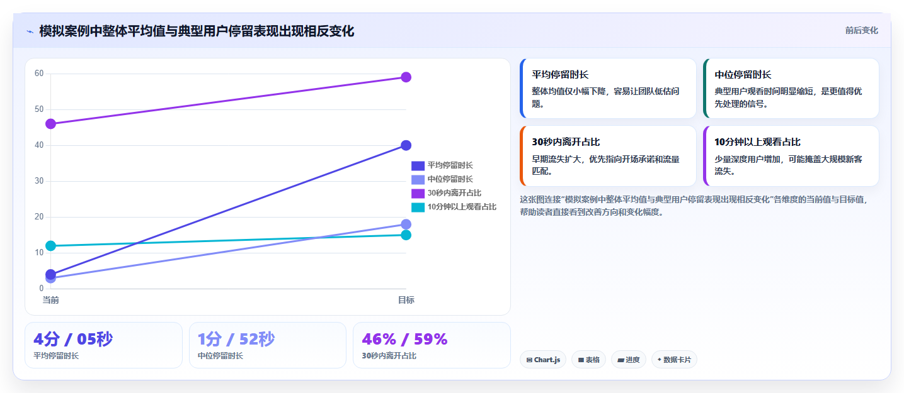Click the 当前 x-axis label
The image size is (904, 393).
50,300
